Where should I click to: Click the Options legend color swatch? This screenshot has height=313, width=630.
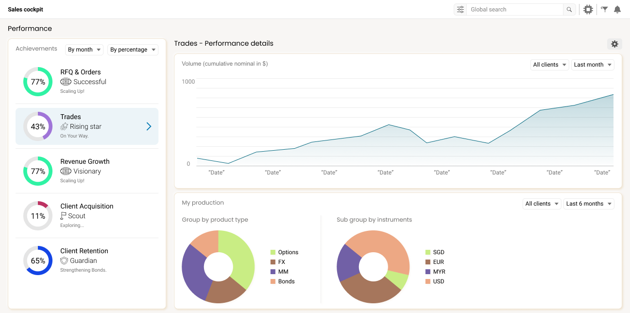[x=273, y=252]
